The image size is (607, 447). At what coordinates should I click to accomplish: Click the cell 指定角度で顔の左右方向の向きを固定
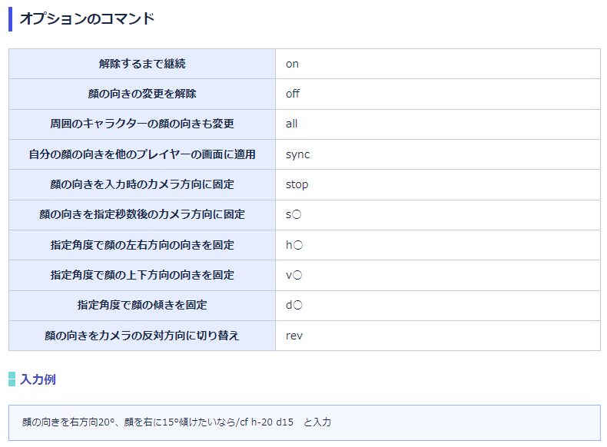click(142, 245)
